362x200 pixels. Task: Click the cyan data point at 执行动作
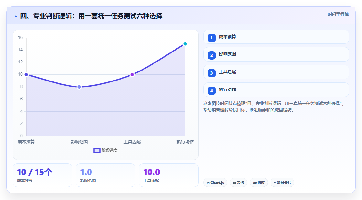(185, 44)
